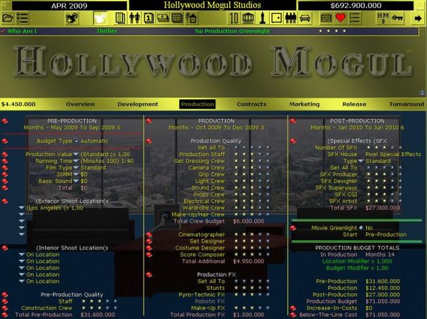Click the add-new-project icon with plus sign

click(x=72, y=18)
